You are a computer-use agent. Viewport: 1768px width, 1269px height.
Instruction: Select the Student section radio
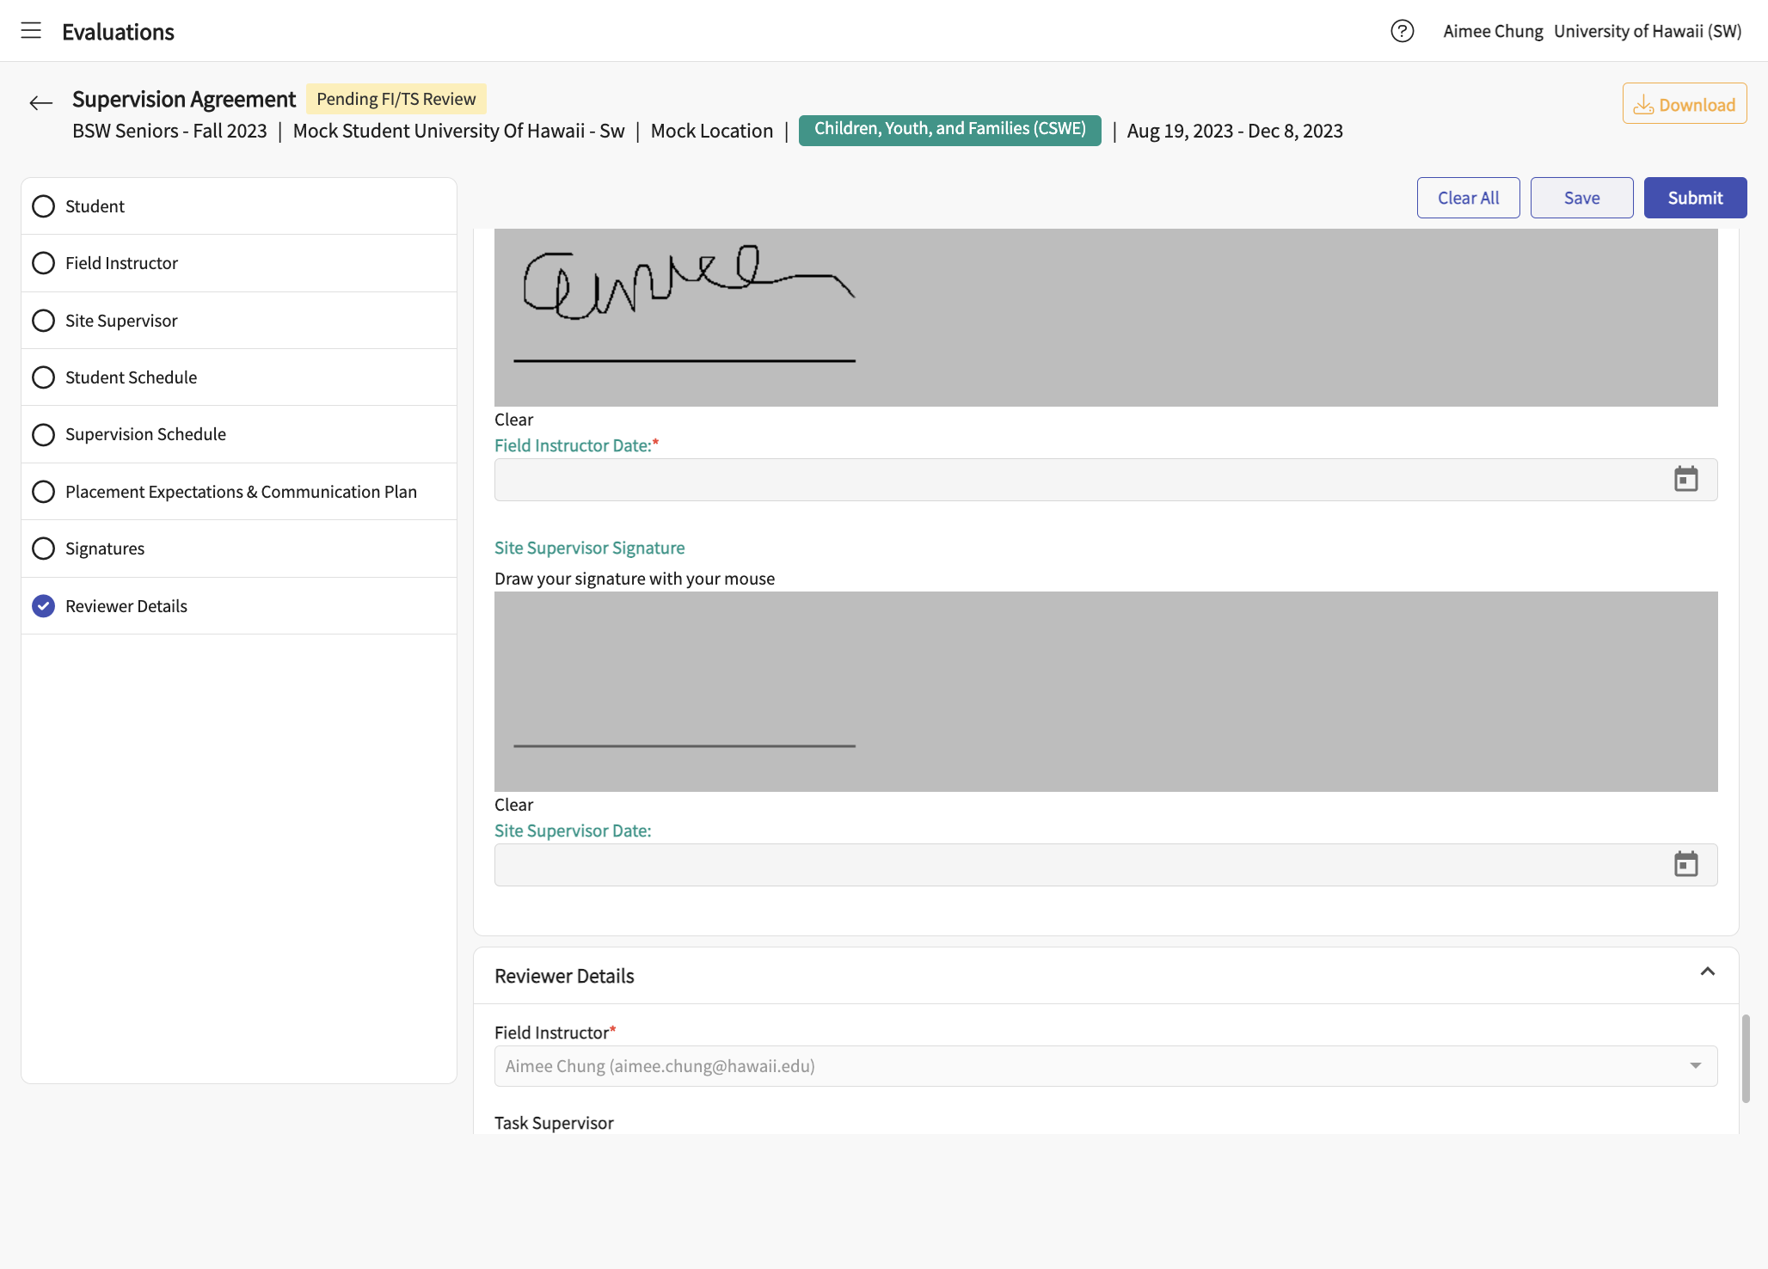point(43,206)
